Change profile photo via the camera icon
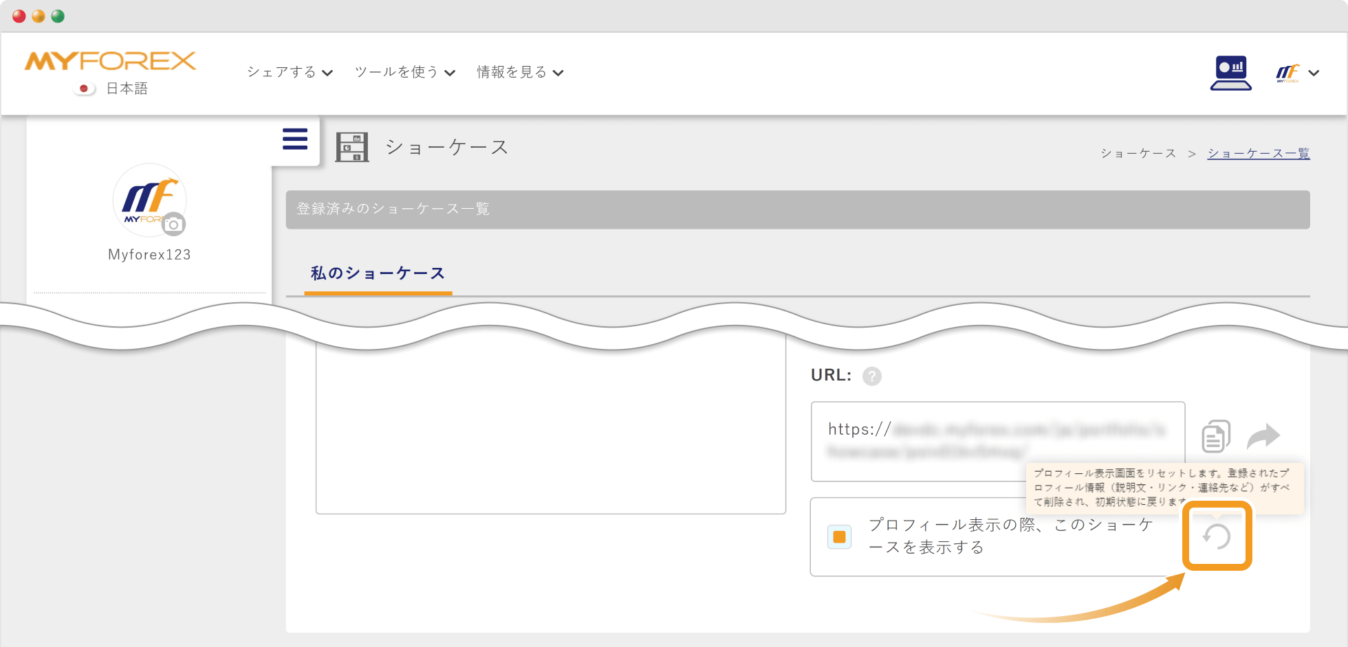This screenshot has height=647, width=1348. [x=174, y=224]
